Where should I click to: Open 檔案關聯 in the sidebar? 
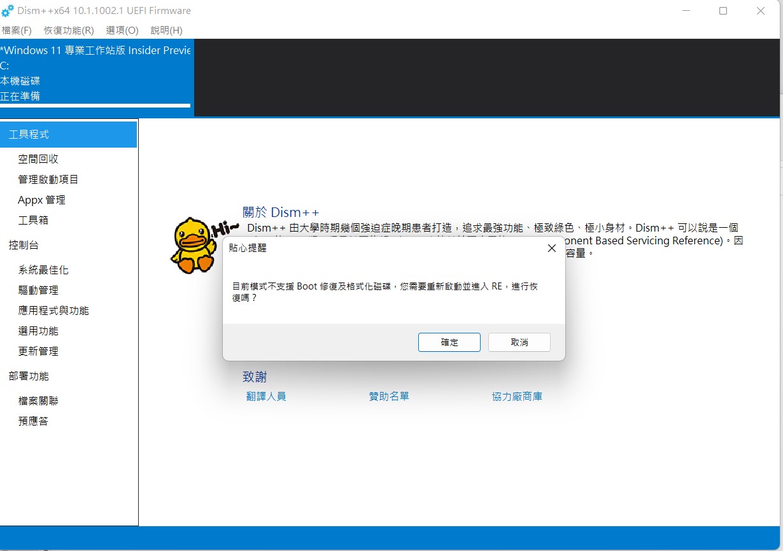click(38, 401)
